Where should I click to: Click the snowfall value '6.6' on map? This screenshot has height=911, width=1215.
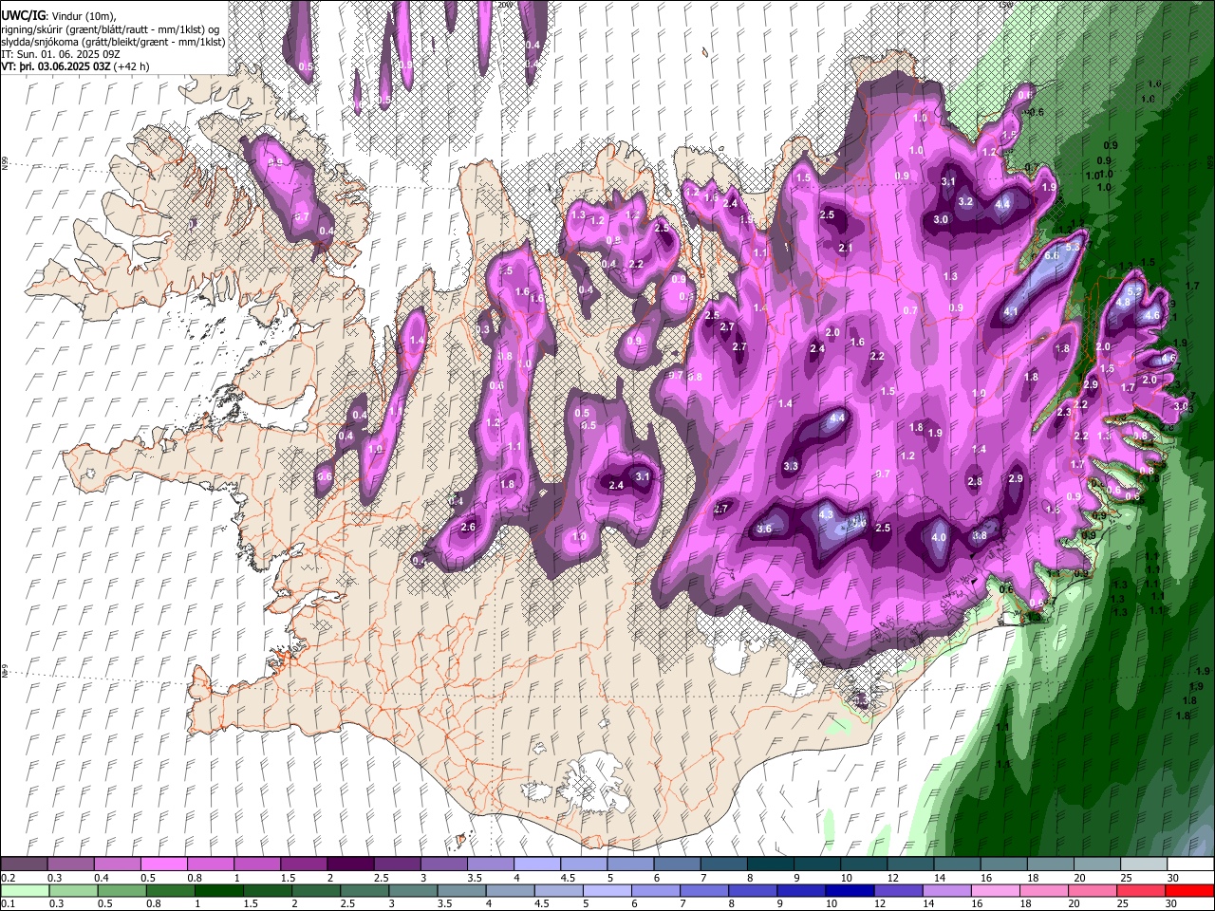[1052, 256]
